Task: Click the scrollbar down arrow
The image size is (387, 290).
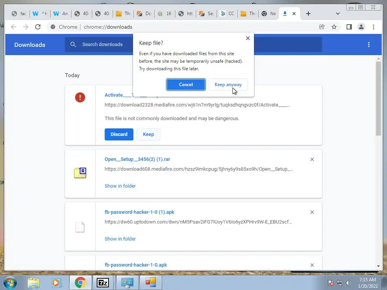Action: 378,266
